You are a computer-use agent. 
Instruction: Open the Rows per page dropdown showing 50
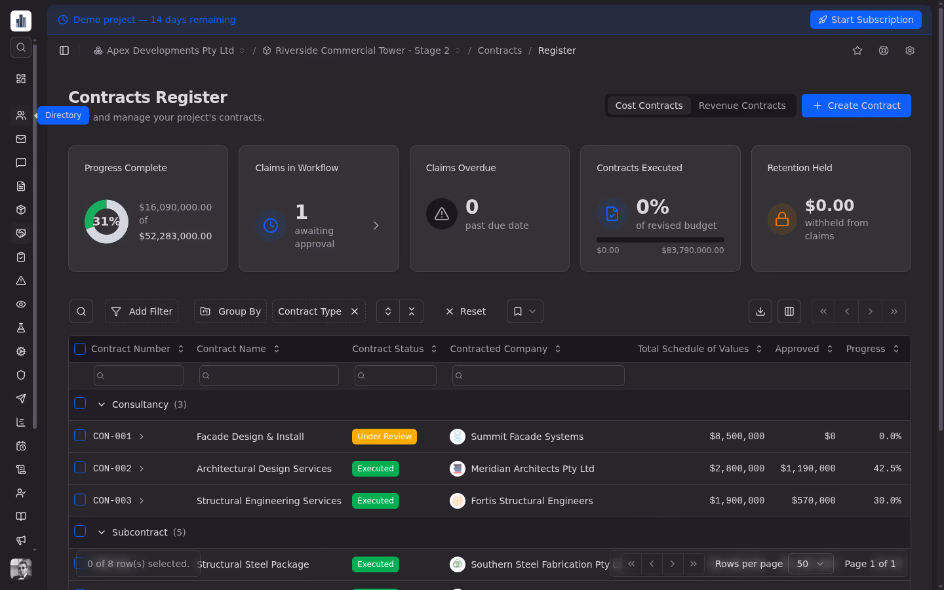coord(810,564)
